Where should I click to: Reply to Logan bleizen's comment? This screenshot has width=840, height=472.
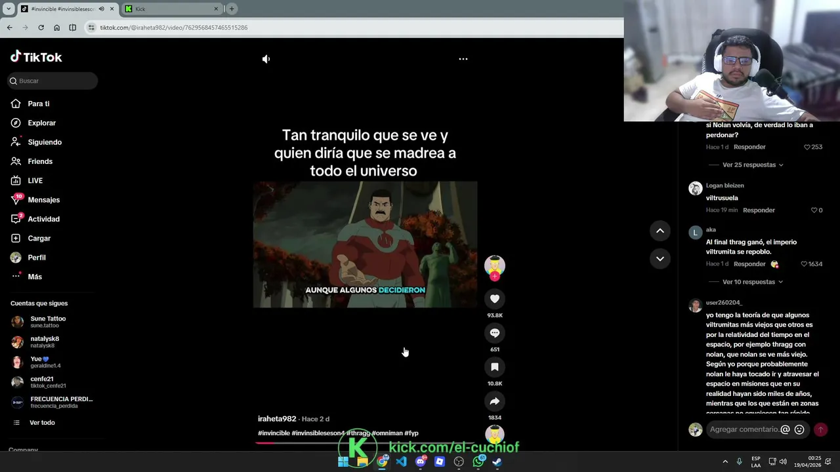[759, 210]
